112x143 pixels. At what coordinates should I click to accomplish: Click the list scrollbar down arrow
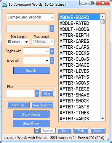pos(103,119)
